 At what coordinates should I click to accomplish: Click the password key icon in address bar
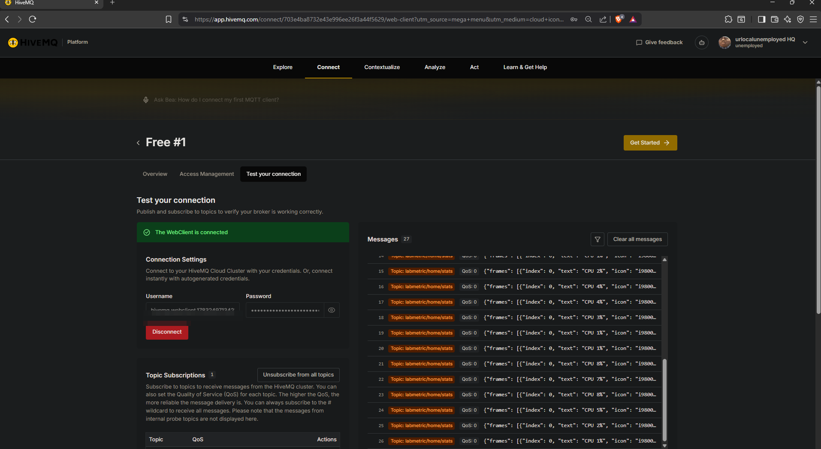coord(574,19)
